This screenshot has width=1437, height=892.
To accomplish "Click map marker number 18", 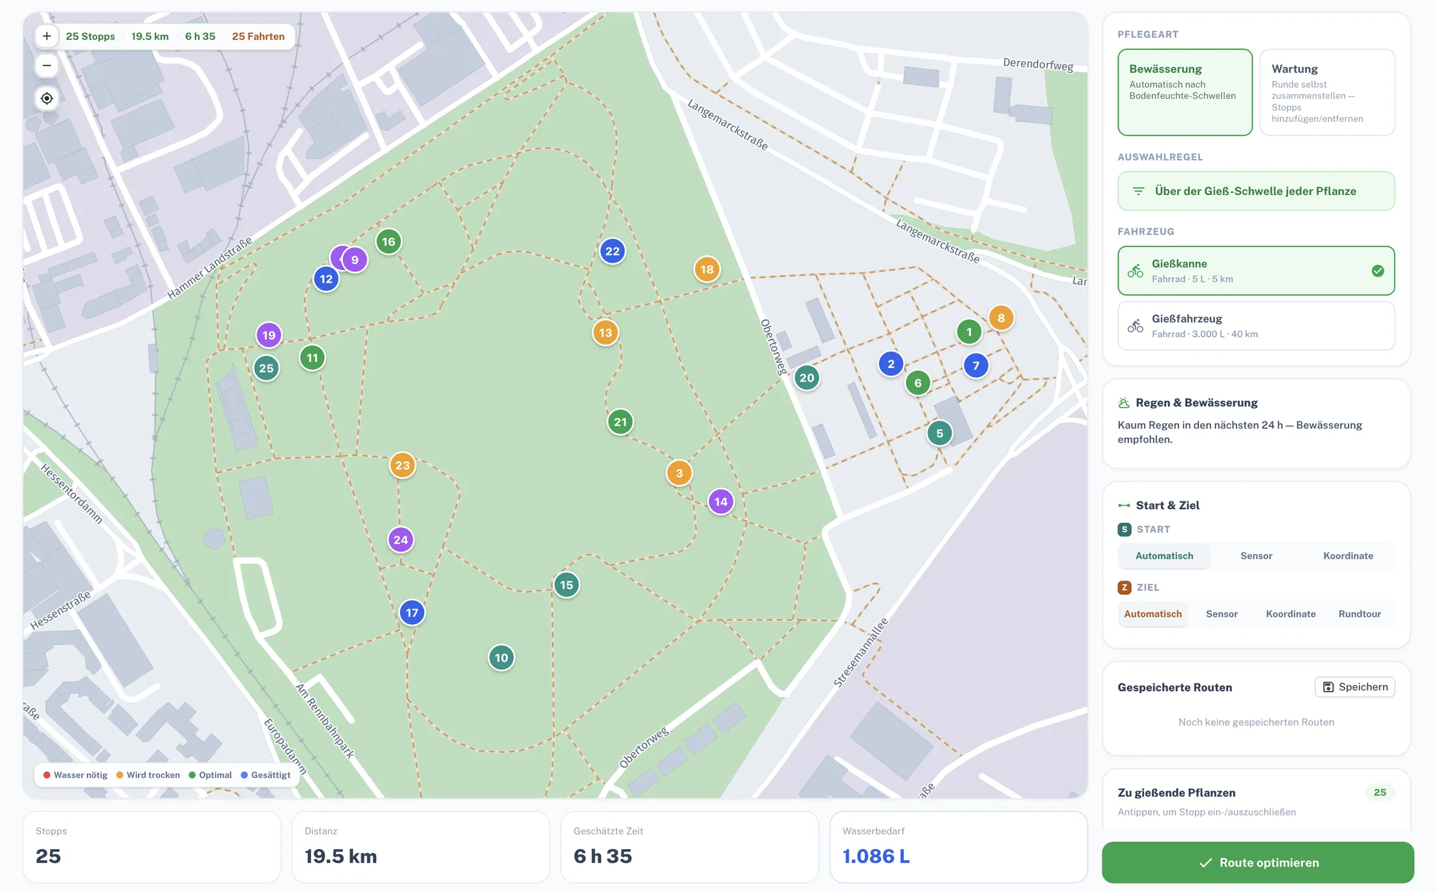I will (707, 270).
